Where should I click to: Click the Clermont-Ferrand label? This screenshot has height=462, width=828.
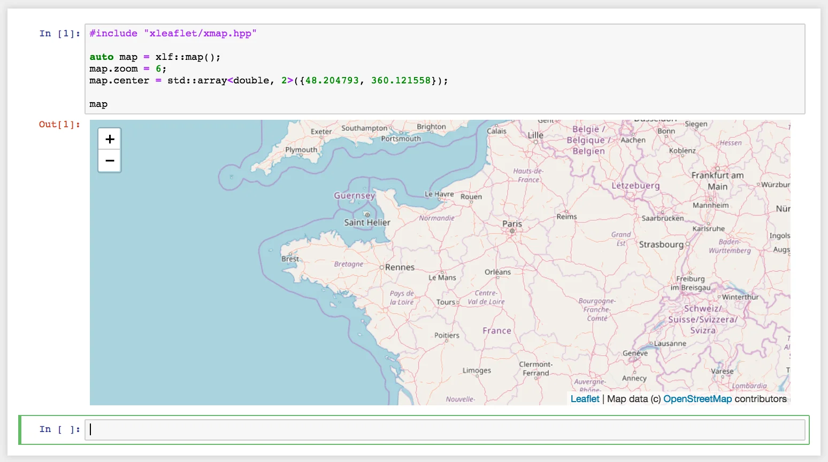pyautogui.click(x=536, y=368)
